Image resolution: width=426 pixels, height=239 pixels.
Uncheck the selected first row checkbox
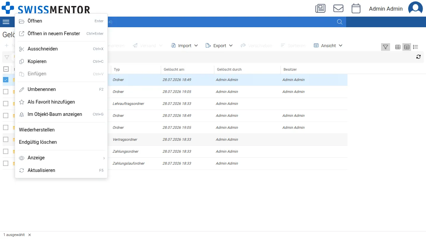[6, 80]
